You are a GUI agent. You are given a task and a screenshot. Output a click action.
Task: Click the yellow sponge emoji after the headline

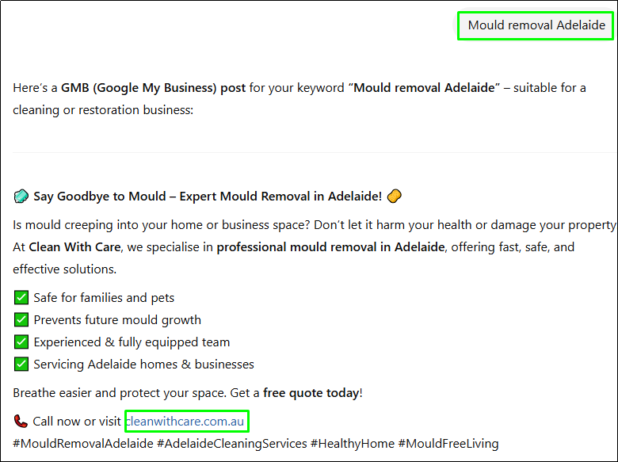395,196
